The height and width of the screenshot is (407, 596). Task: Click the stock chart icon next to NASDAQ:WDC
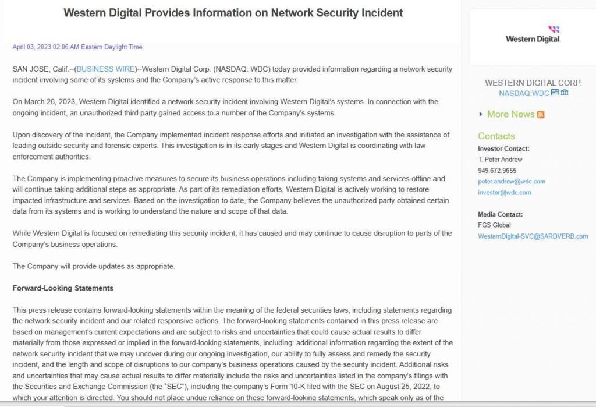tap(555, 93)
